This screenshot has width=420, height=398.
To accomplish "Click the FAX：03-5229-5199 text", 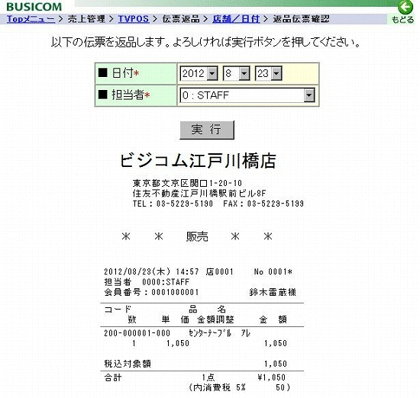I will point(263,204).
